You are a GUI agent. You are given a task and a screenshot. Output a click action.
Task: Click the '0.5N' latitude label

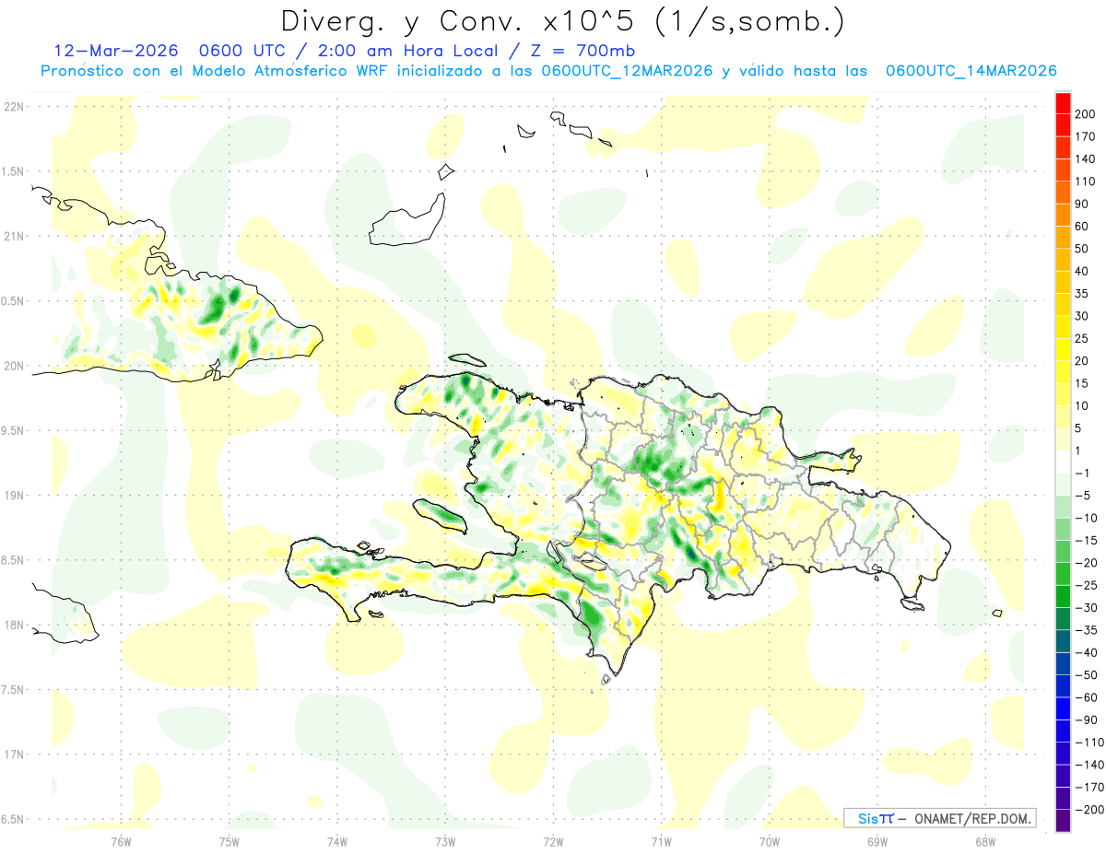click(x=14, y=301)
